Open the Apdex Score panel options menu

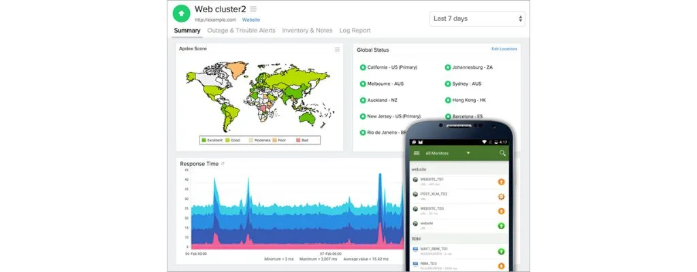[337, 49]
